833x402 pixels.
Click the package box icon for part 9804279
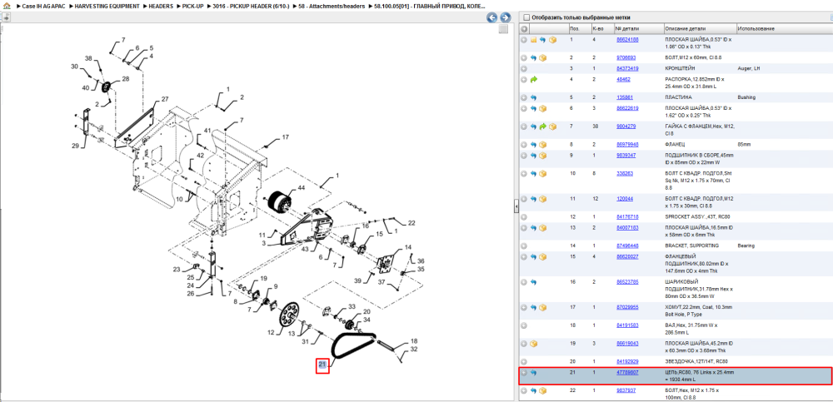552,127
